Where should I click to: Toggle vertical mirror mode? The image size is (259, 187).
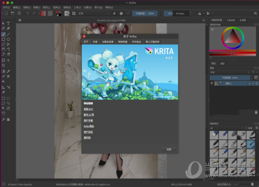[x=208, y=13]
